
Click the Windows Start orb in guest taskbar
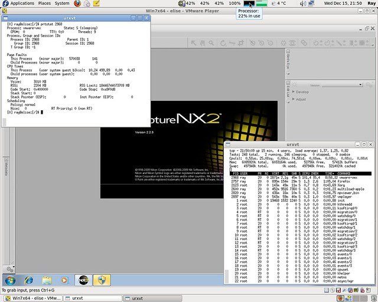tap(10, 280)
